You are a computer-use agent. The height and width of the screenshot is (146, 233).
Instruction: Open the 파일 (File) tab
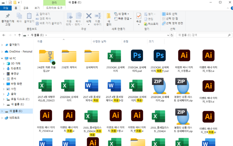(6, 8)
